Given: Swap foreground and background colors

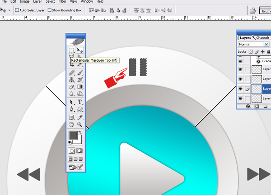Looking at the screenshot, I should pos(80,132).
